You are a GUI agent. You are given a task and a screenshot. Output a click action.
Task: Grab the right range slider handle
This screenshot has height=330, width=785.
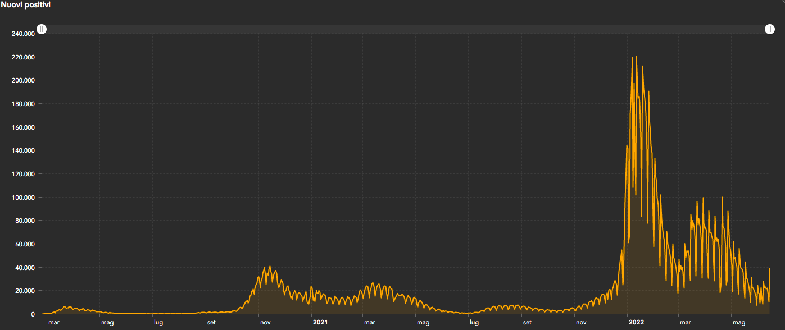click(770, 29)
